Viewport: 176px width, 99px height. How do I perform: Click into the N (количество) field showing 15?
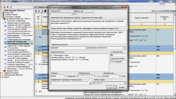click(x=118, y=55)
